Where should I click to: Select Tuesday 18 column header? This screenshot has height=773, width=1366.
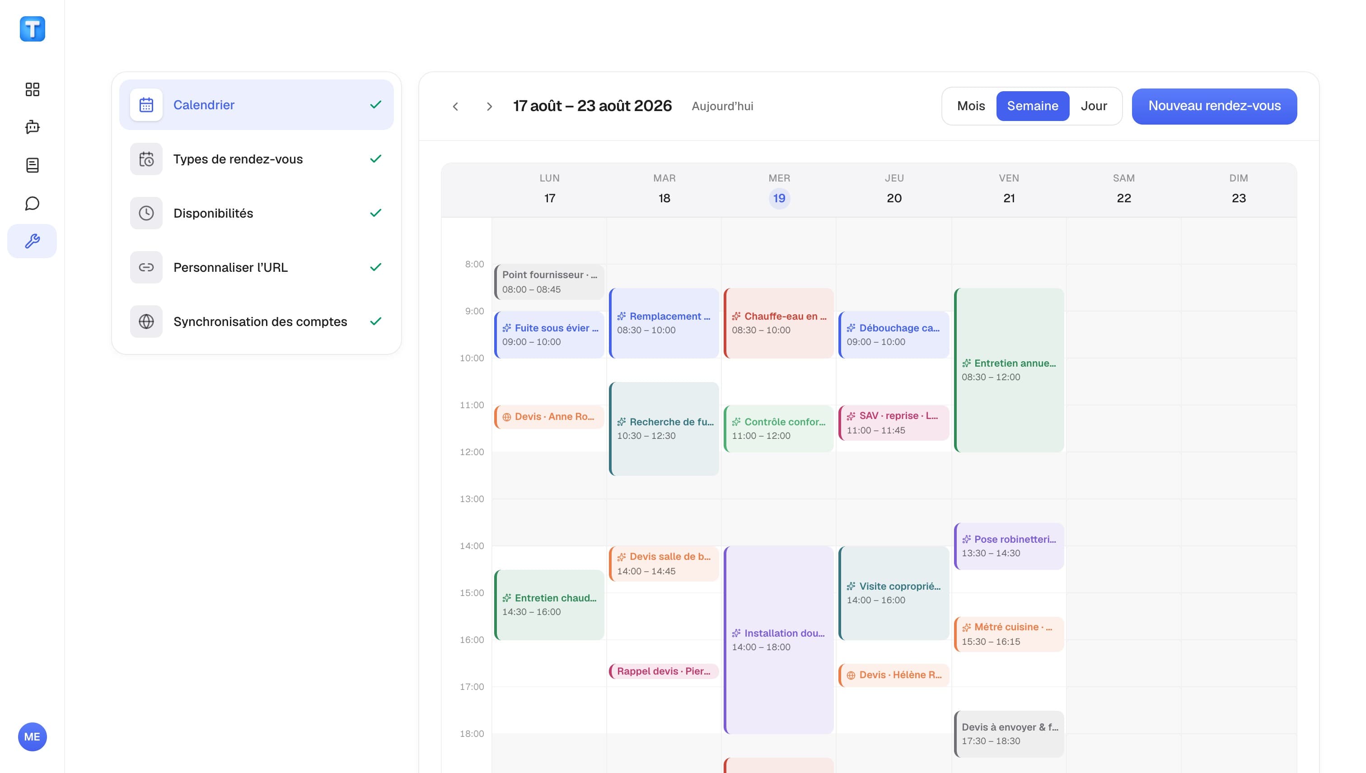click(664, 190)
